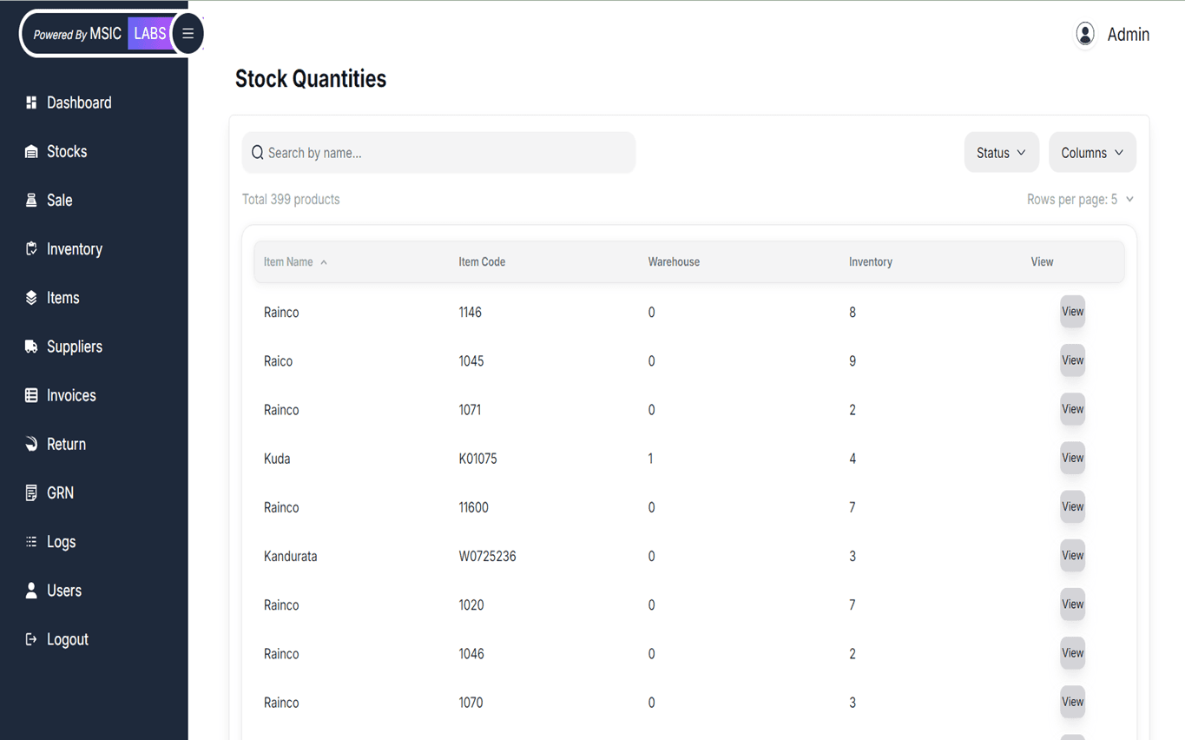The width and height of the screenshot is (1185, 740).
Task: Click the Dashboard icon in sidebar
Action: pos(31,102)
